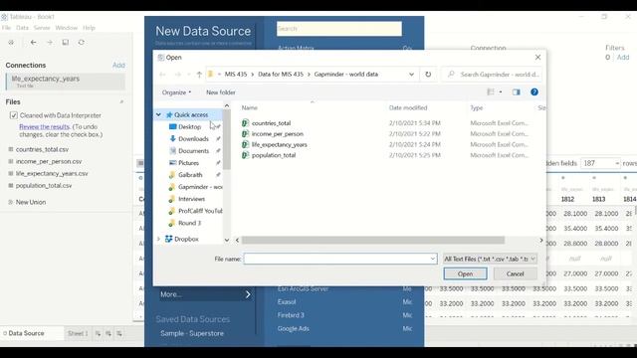The height and width of the screenshot is (358, 637).
Task: Click the Tableau home icon in the toolbar
Action: (x=11, y=42)
